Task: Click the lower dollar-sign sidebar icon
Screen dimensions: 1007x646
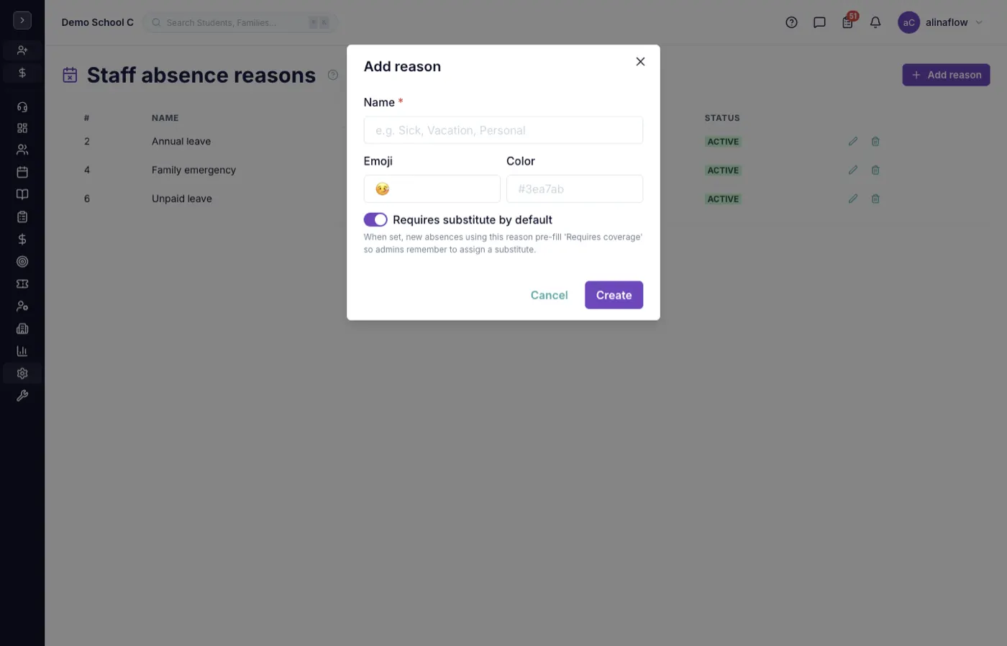Action: pos(22,239)
